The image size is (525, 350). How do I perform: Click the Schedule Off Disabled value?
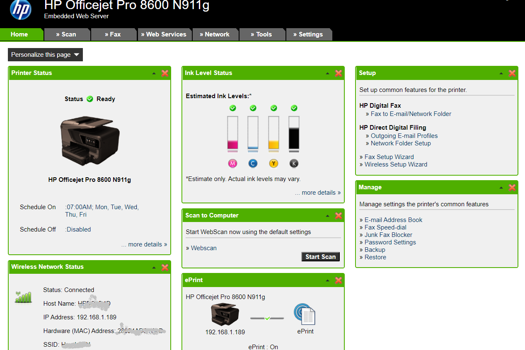[78, 229]
